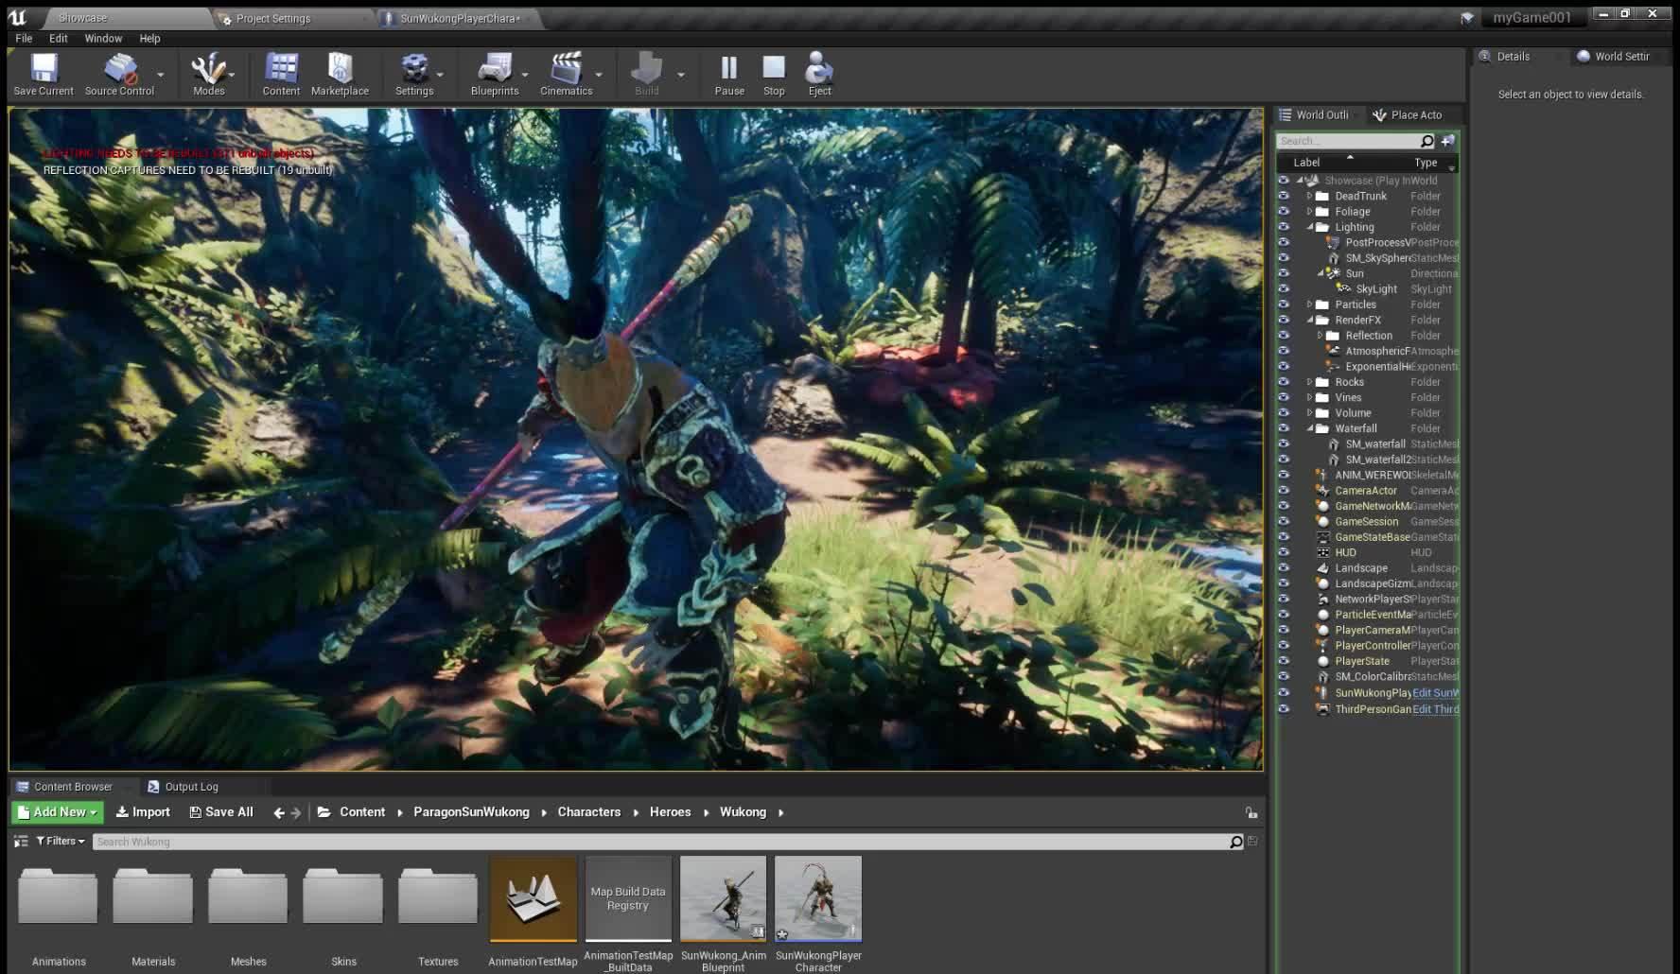Click the folder icon before Content breadcrumb
1680x974 pixels.
324,812
